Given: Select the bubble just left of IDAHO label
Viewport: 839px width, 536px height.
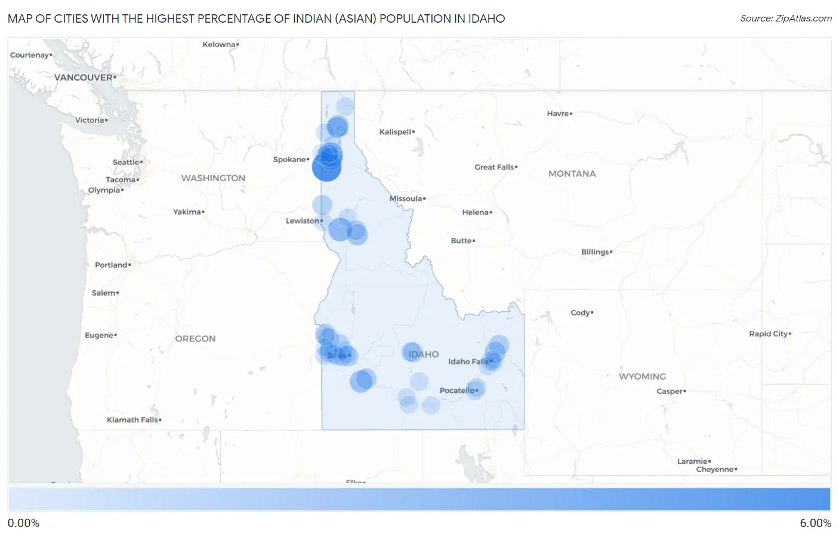Looking at the screenshot, I should pos(412,352).
